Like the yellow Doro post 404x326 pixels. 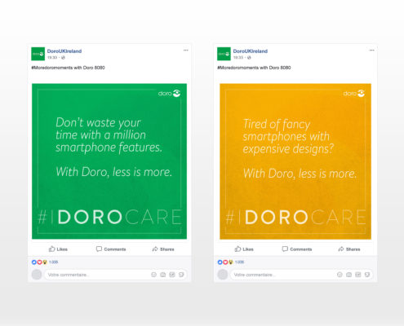click(x=244, y=249)
